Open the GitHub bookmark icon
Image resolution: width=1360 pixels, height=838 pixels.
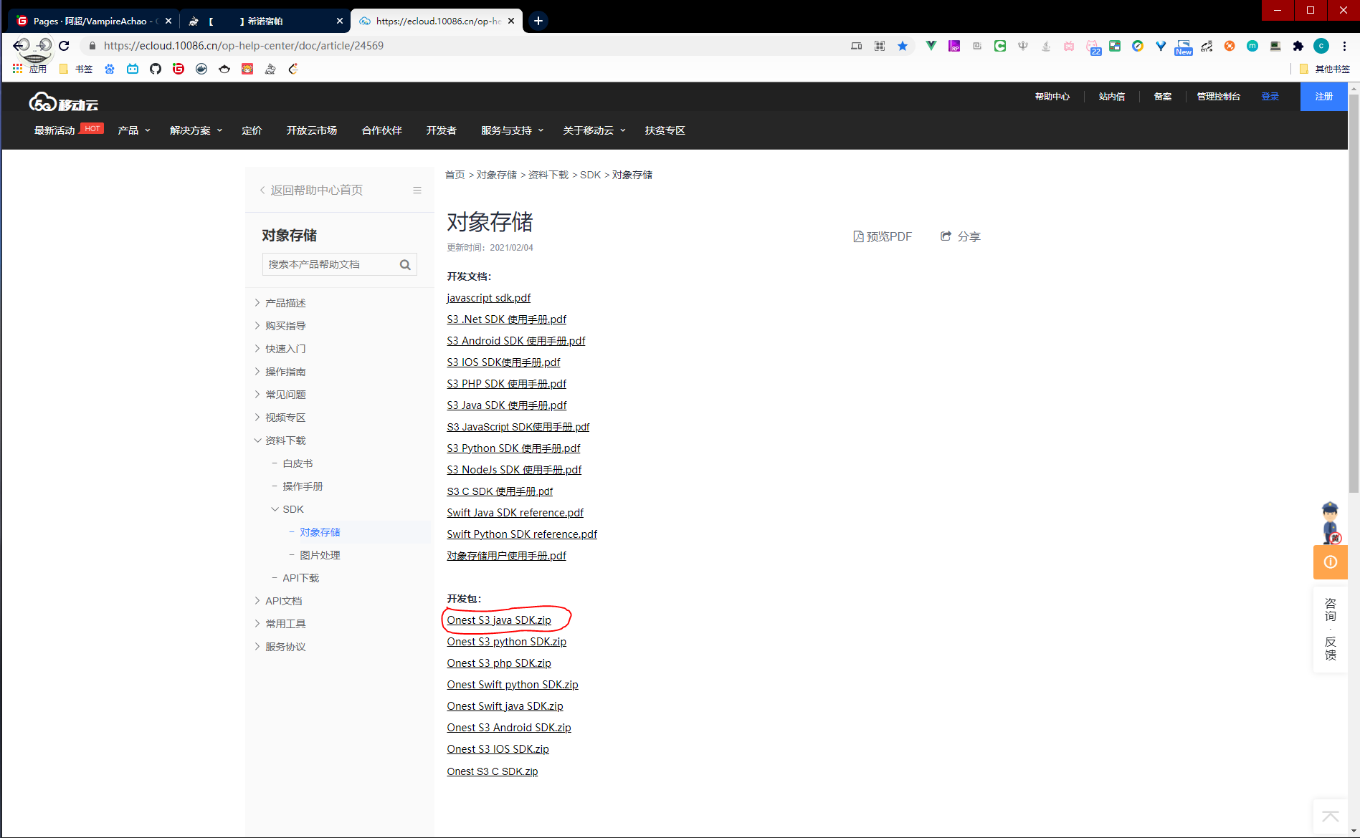pyautogui.click(x=156, y=69)
